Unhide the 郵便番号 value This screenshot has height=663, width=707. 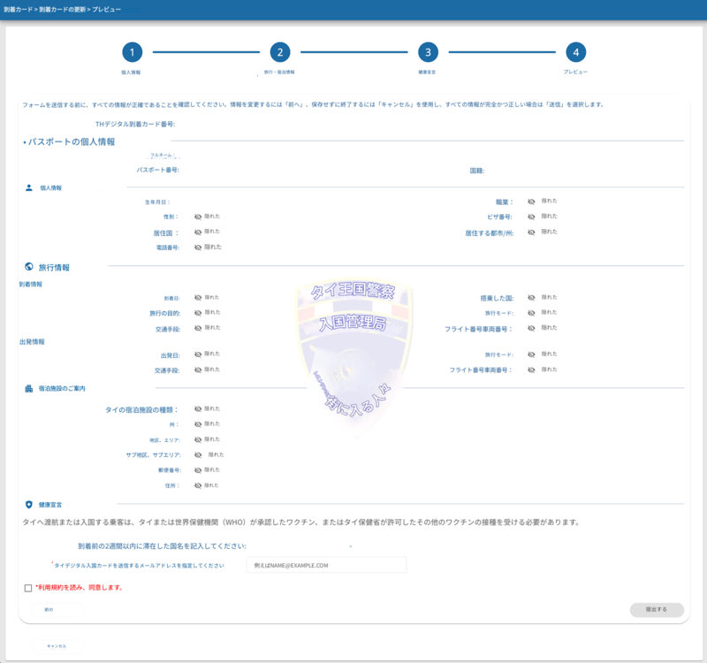pos(198,470)
